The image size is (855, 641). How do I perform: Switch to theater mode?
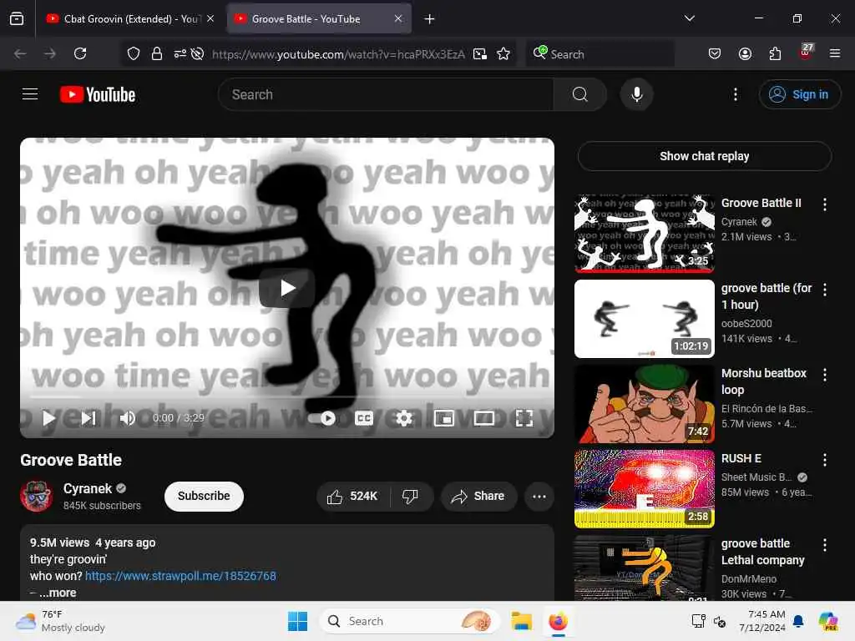click(483, 418)
